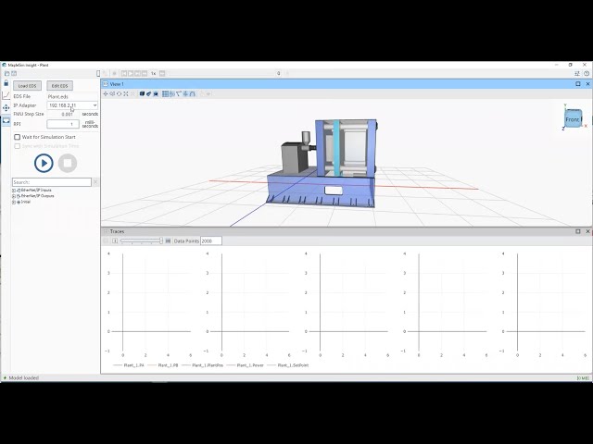This screenshot has width=593, height=444.
Task: Click the skip-to-start playback button
Action: 123,73
